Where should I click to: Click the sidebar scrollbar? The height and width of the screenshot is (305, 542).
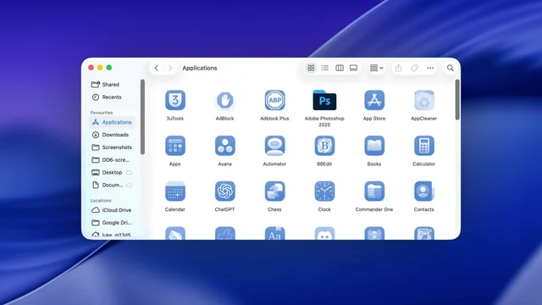pos(142,117)
